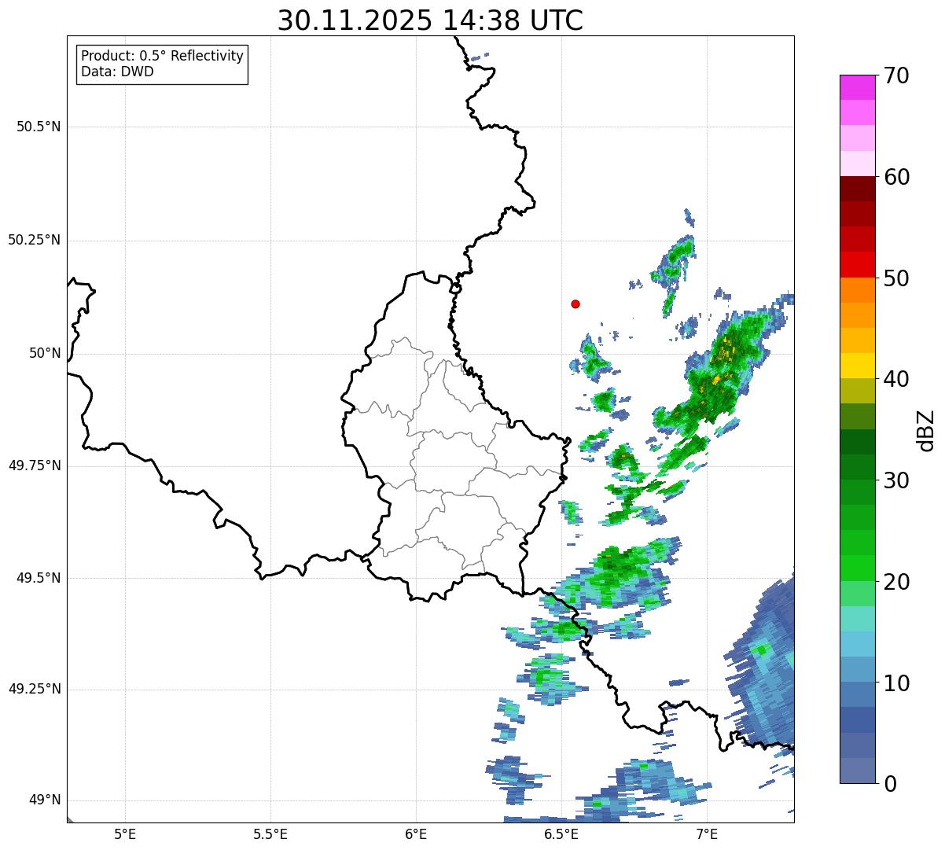Click the 5.5°E longitude label

[270, 833]
